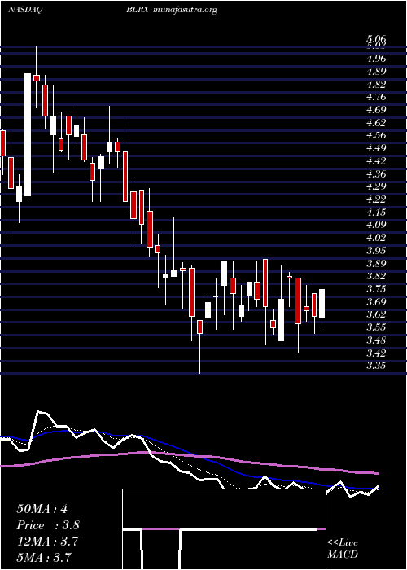Select the 4.69 price axis label
The image size is (407, 570).
[x=375, y=110]
